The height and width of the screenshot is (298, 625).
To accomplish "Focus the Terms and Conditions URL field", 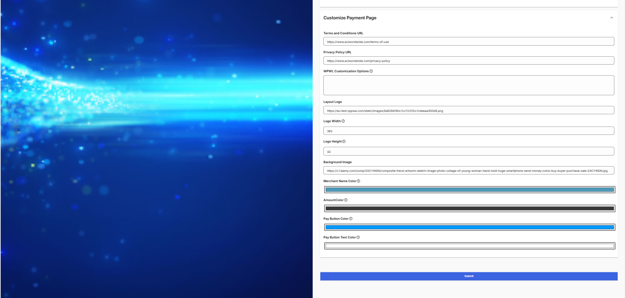I will (469, 42).
